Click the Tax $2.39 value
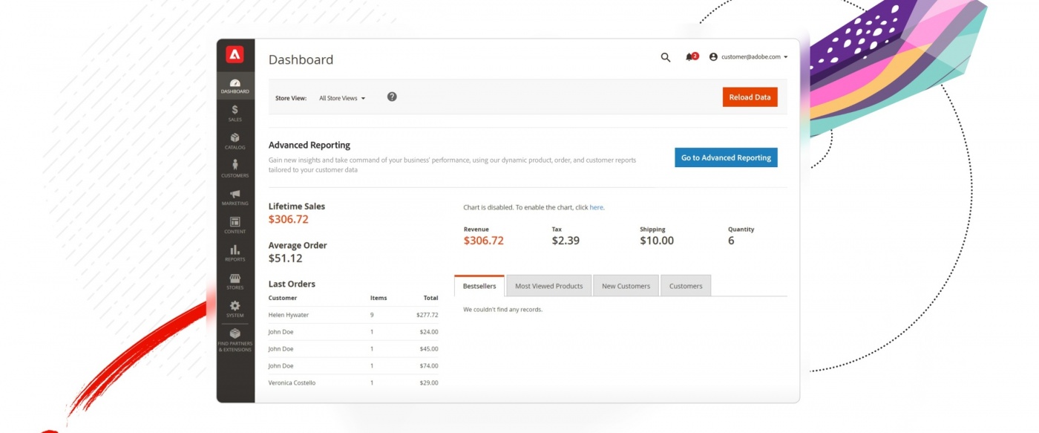This screenshot has width=1039, height=433. click(566, 241)
